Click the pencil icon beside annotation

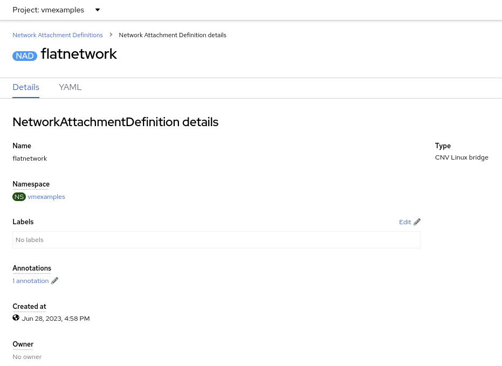tap(54, 281)
